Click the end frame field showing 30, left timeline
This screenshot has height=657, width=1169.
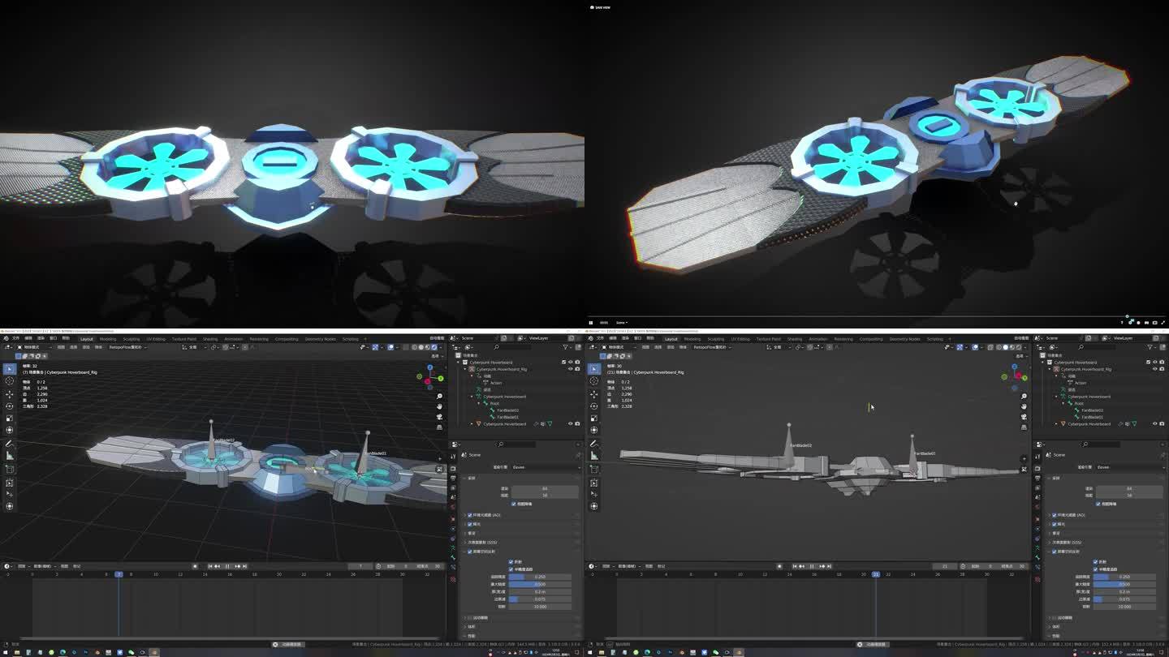(429, 566)
